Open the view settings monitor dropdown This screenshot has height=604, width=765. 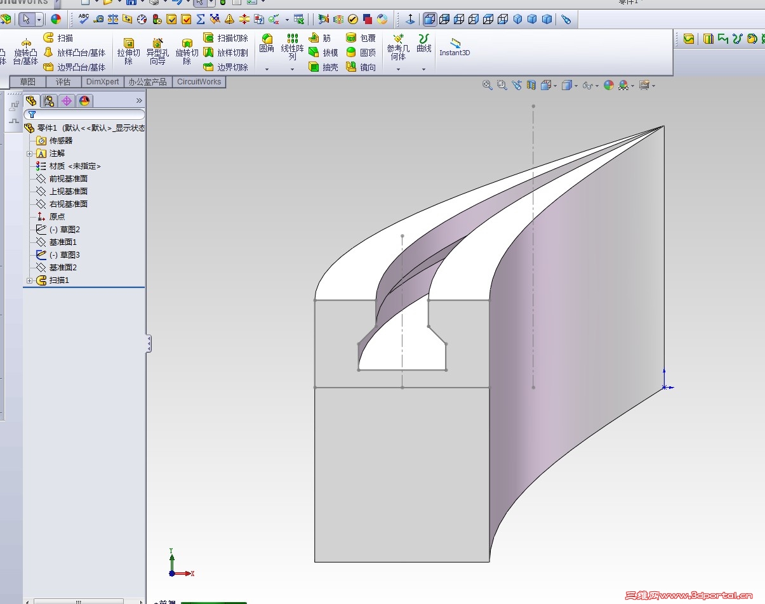point(647,85)
